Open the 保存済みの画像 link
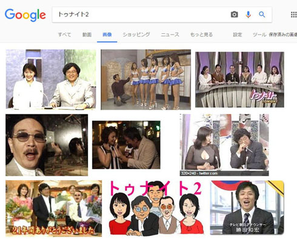297x239 pixels. pos(283,35)
